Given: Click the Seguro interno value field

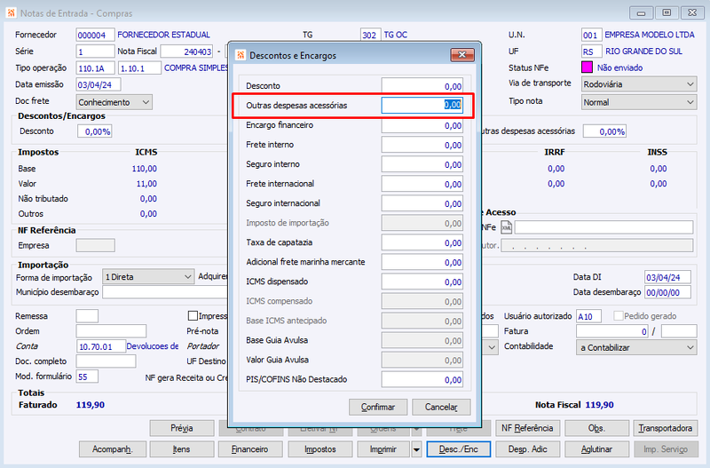Looking at the screenshot, I should tap(422, 164).
